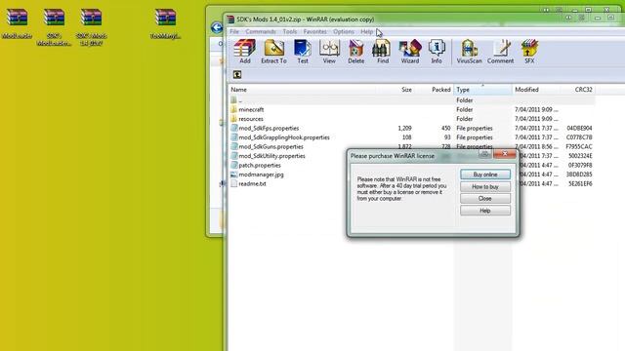Open the Favorites menu

[x=314, y=31]
